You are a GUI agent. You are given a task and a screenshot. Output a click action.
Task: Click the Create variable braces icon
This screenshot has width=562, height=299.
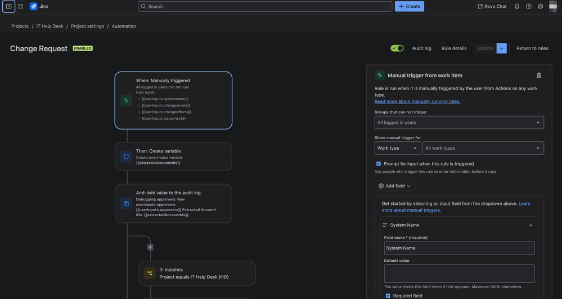(126, 157)
